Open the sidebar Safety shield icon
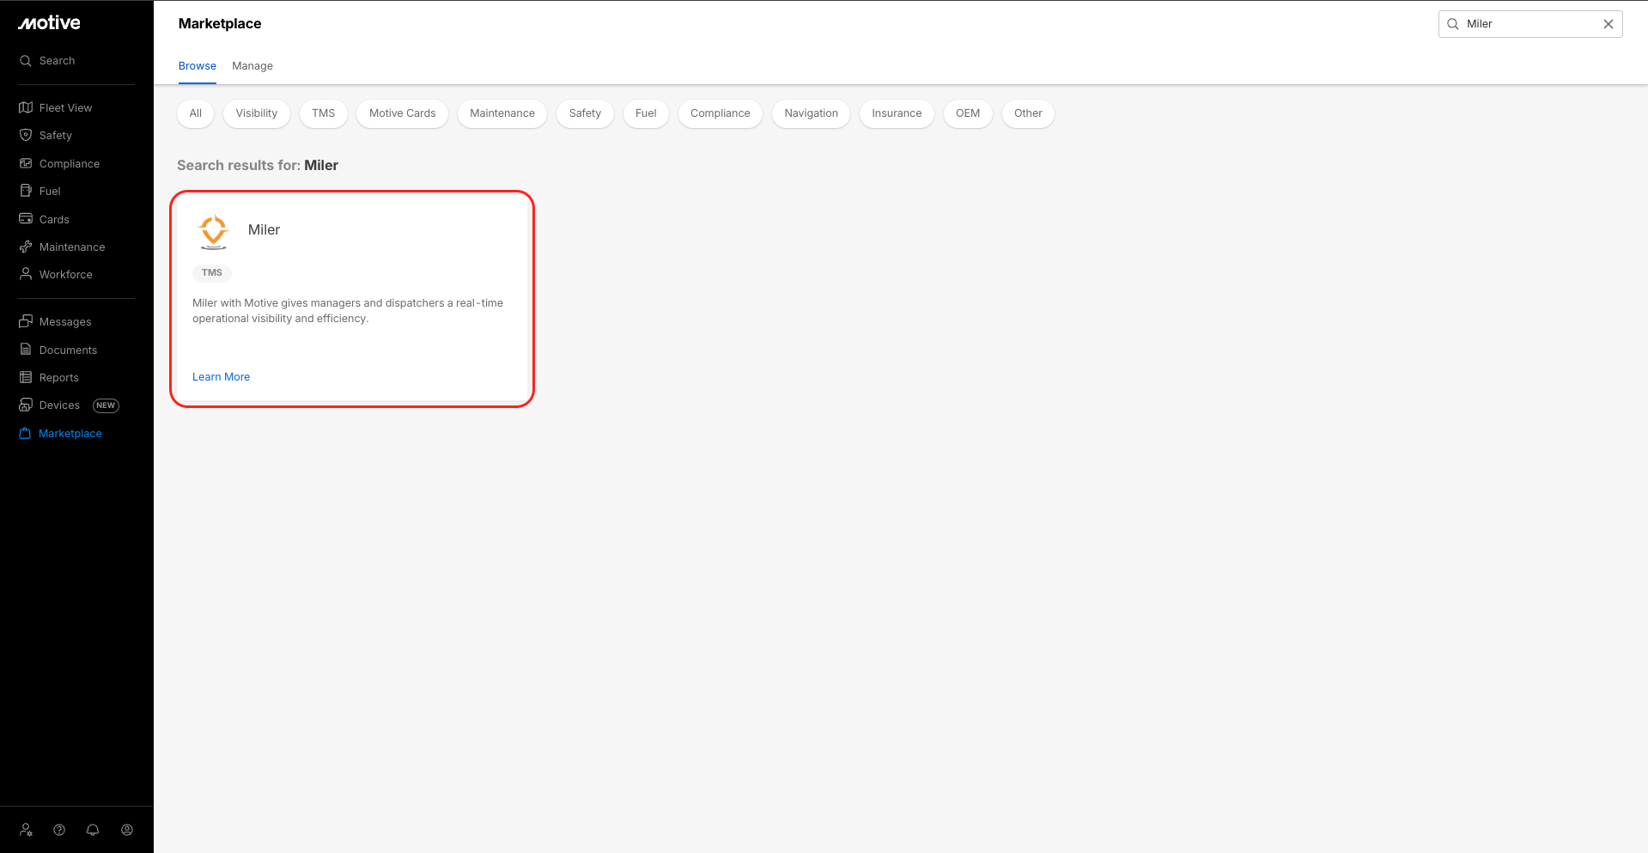The width and height of the screenshot is (1648, 853). point(26,135)
